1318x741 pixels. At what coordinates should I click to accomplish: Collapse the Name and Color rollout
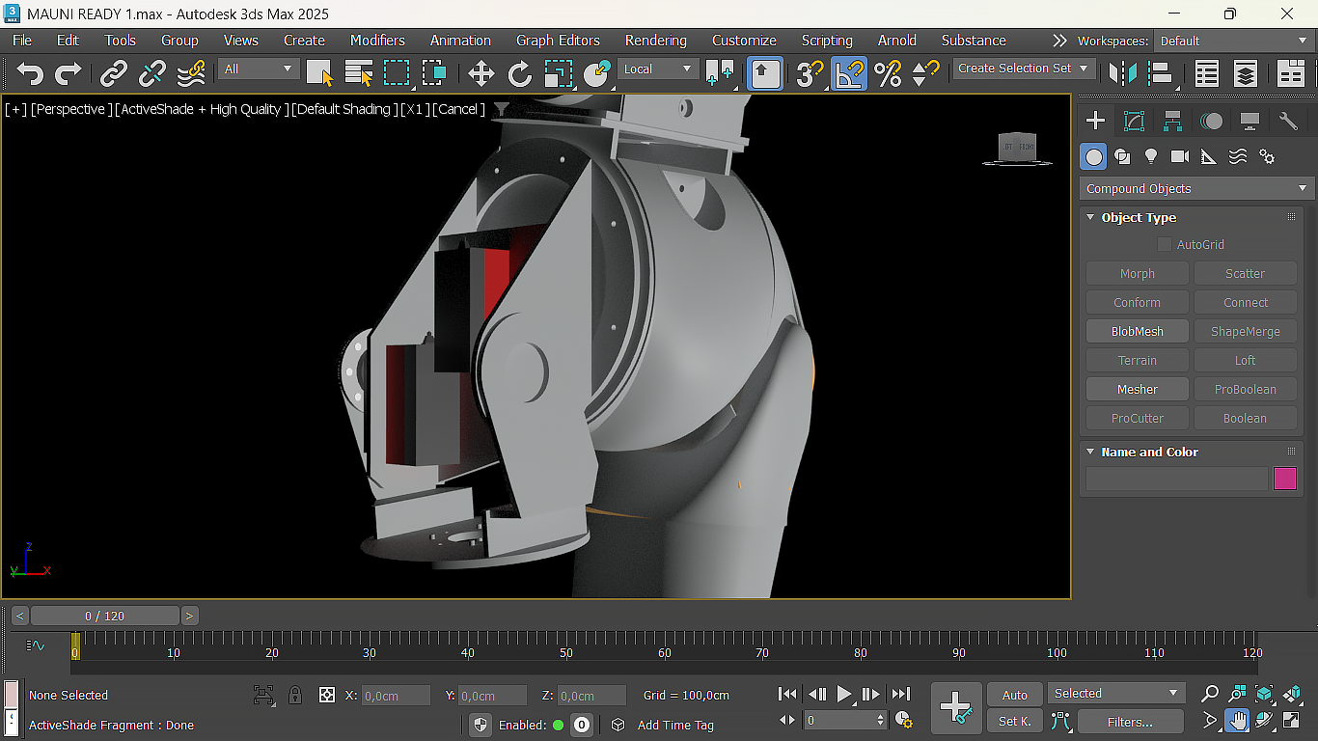[x=1091, y=453]
